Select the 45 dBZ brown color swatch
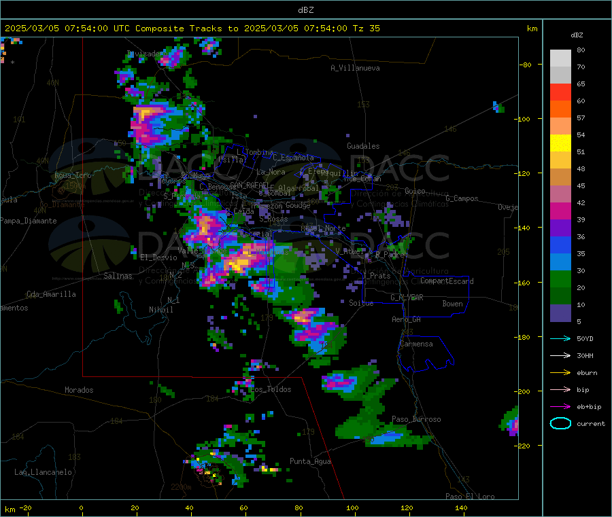Screen dimensions: 612x517 coord(560,177)
